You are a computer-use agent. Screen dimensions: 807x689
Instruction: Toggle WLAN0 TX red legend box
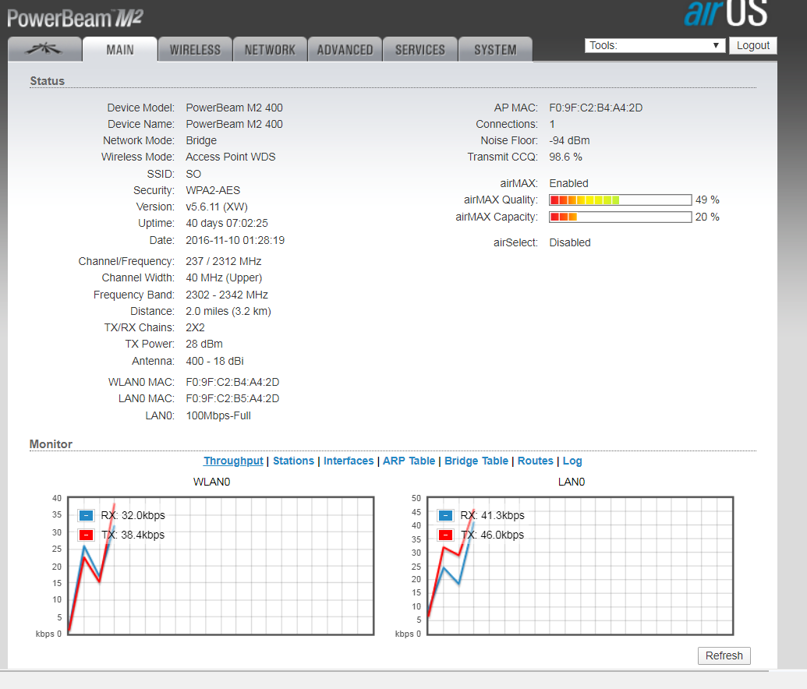point(86,535)
